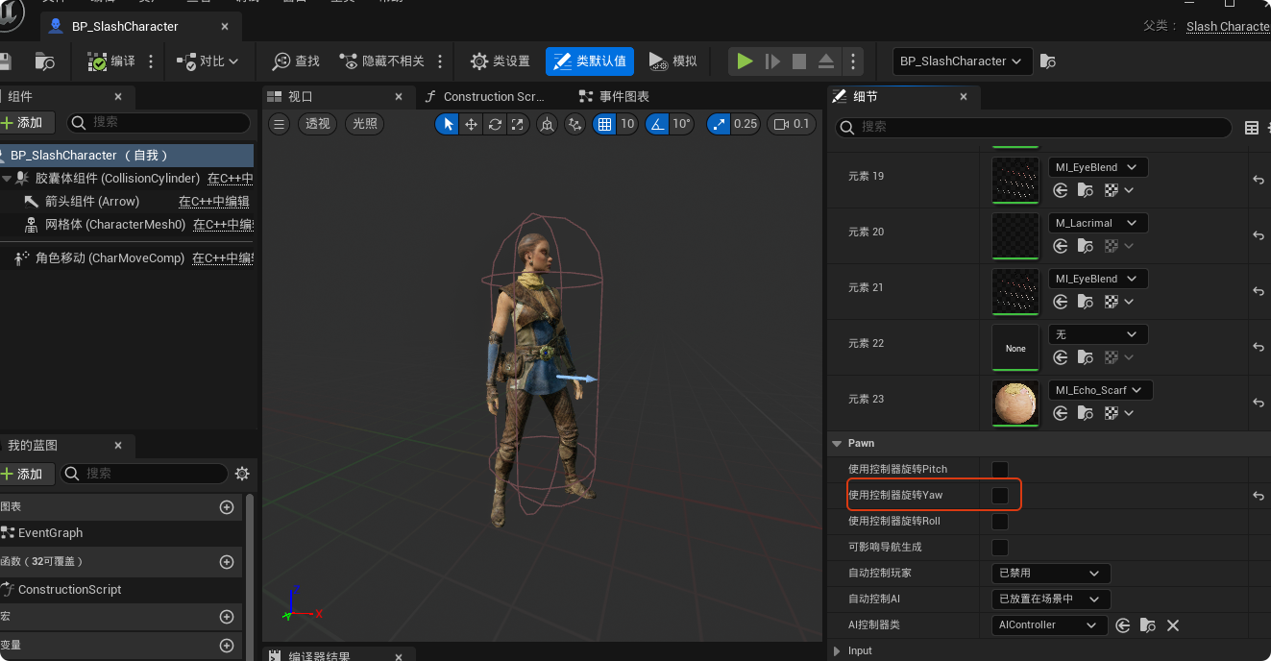
Task: Click the MI_Echo_Scarf material thumbnail
Action: pyautogui.click(x=1015, y=403)
